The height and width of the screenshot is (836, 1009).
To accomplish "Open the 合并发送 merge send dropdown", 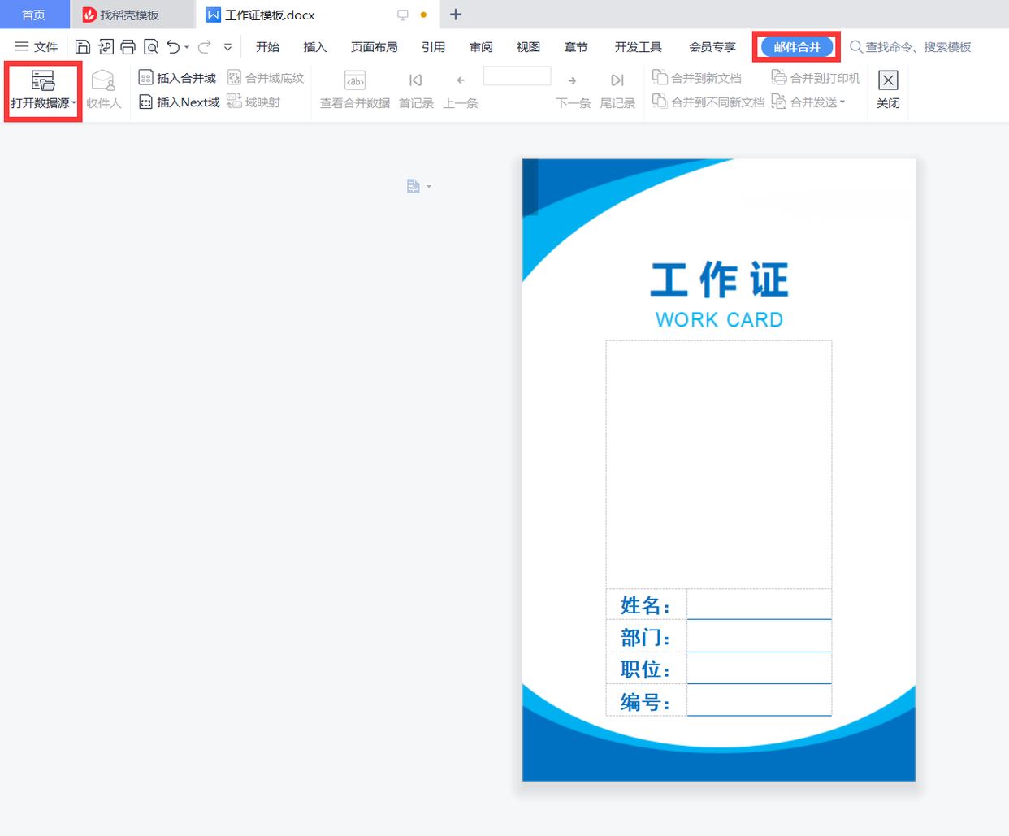I will point(808,102).
